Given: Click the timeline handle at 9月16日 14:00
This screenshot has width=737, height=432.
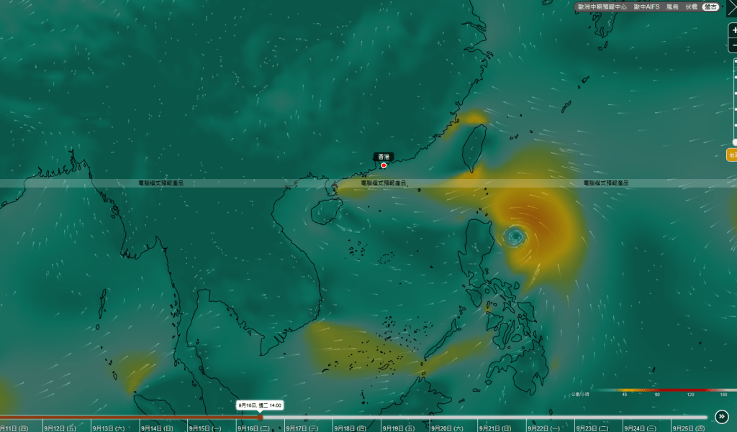Looking at the screenshot, I should point(260,417).
